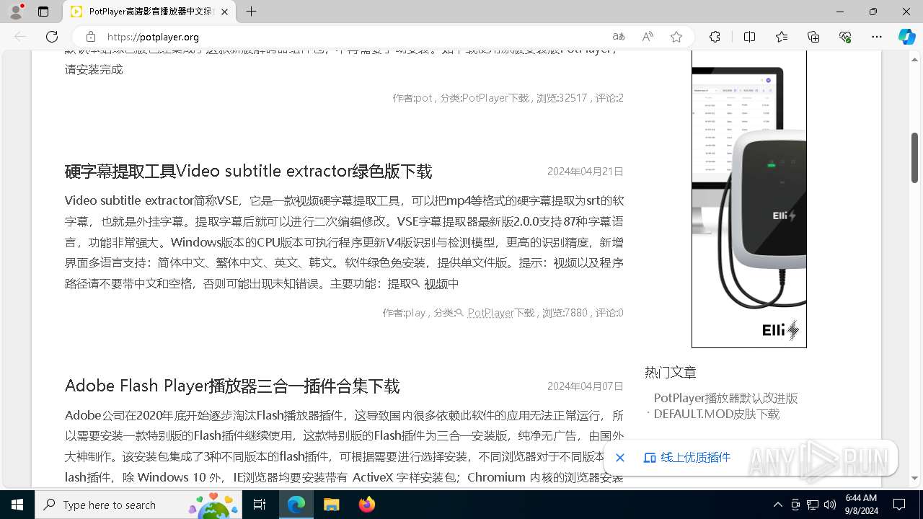923x519 pixels.
Task: Show hidden system tray icons
Action: tap(777, 505)
